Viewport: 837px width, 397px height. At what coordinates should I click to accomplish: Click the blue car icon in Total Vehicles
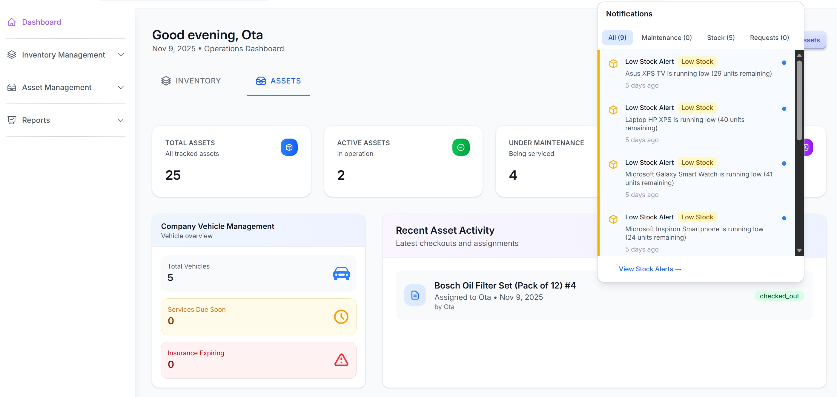(x=341, y=273)
